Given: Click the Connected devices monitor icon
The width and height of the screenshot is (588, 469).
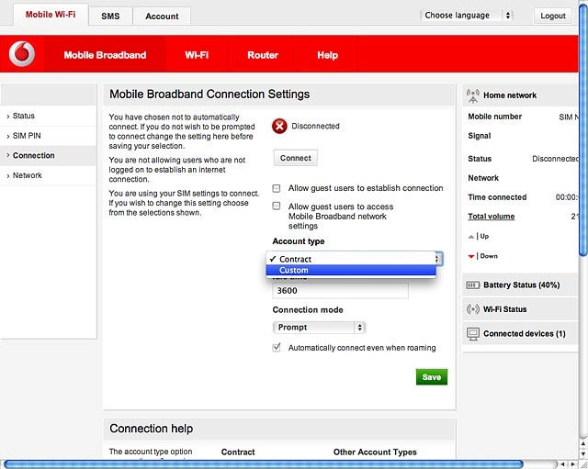Looking at the screenshot, I should tap(473, 333).
